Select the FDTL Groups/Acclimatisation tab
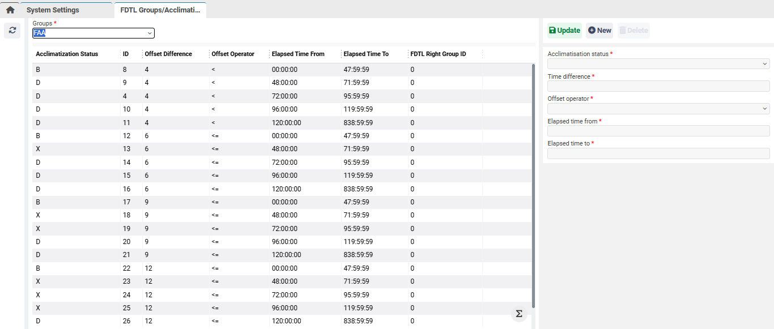 pos(160,10)
